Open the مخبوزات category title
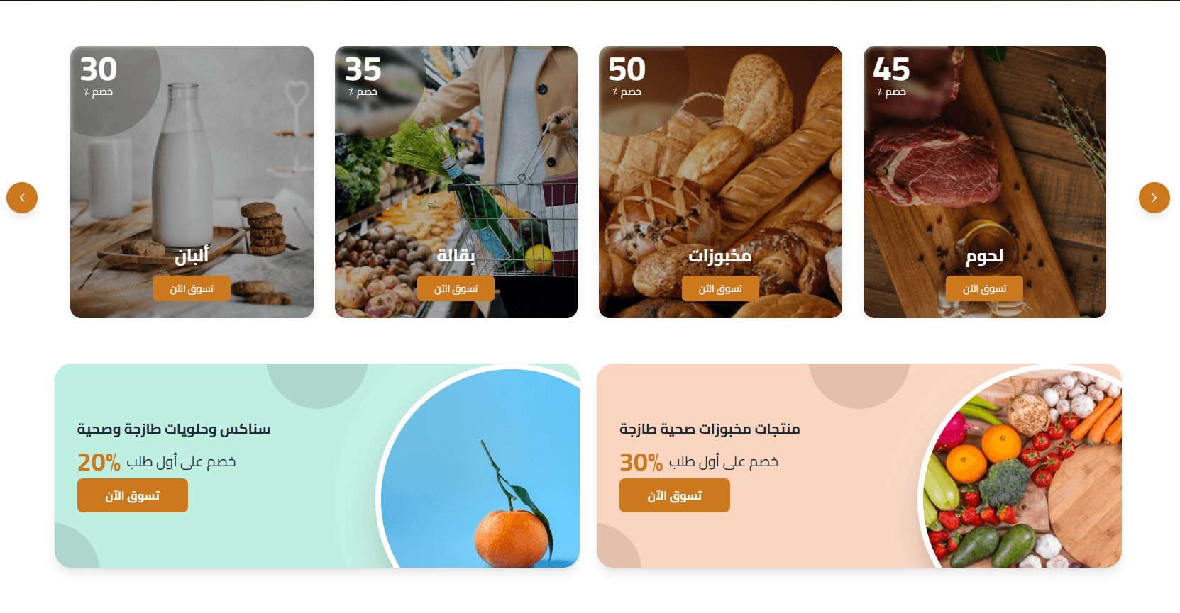 click(x=720, y=256)
